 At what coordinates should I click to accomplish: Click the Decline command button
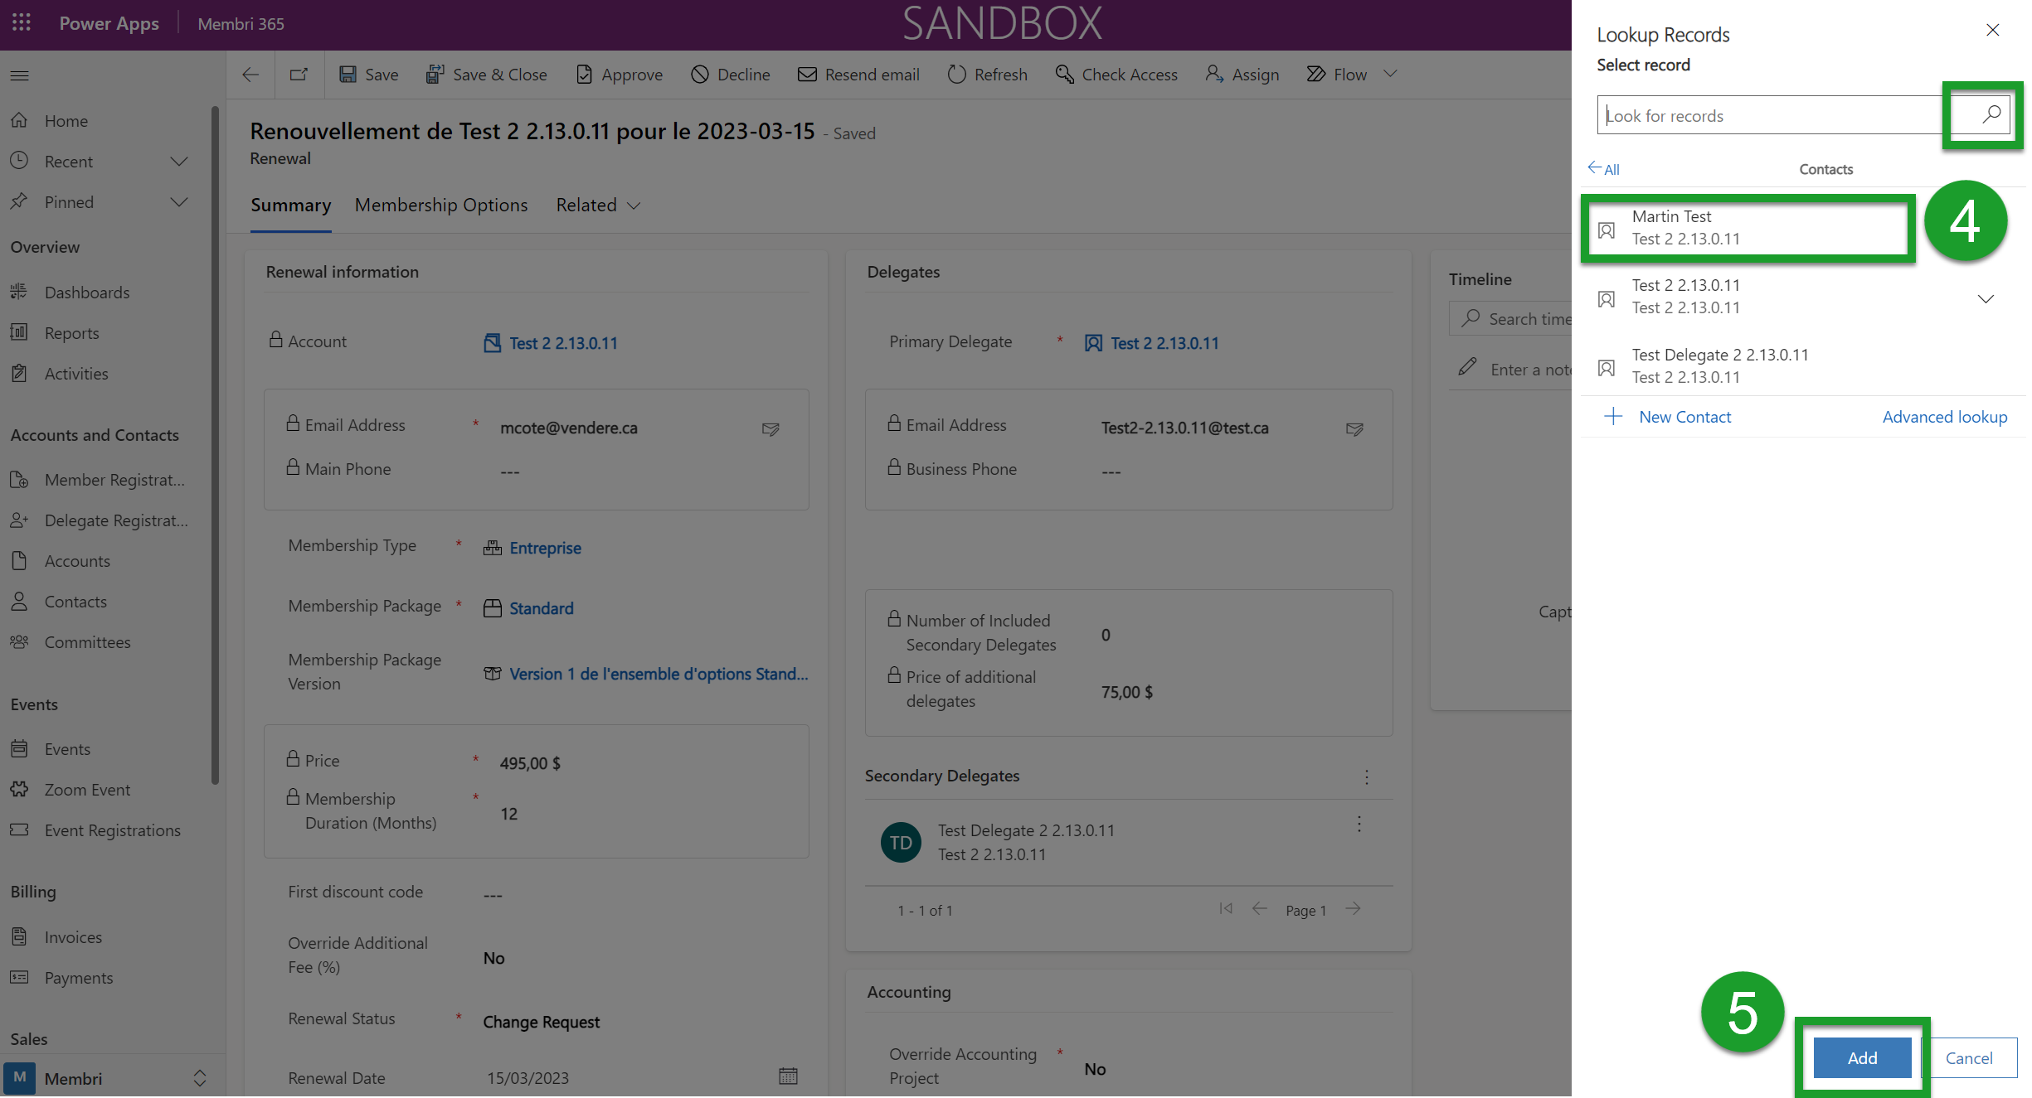tap(731, 75)
